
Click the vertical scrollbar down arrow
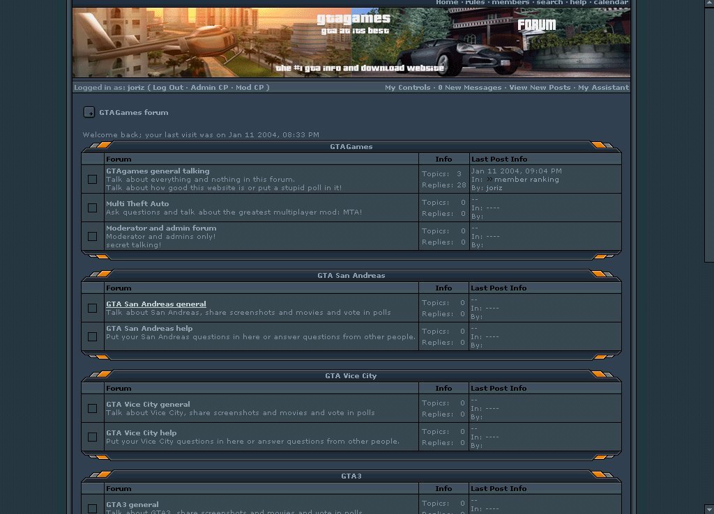(x=709, y=509)
